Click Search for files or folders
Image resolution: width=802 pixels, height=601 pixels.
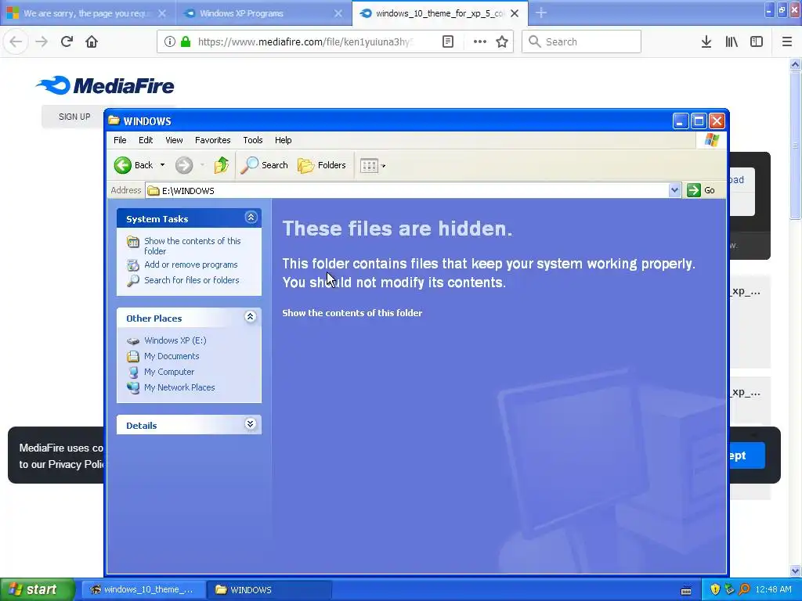coord(192,280)
